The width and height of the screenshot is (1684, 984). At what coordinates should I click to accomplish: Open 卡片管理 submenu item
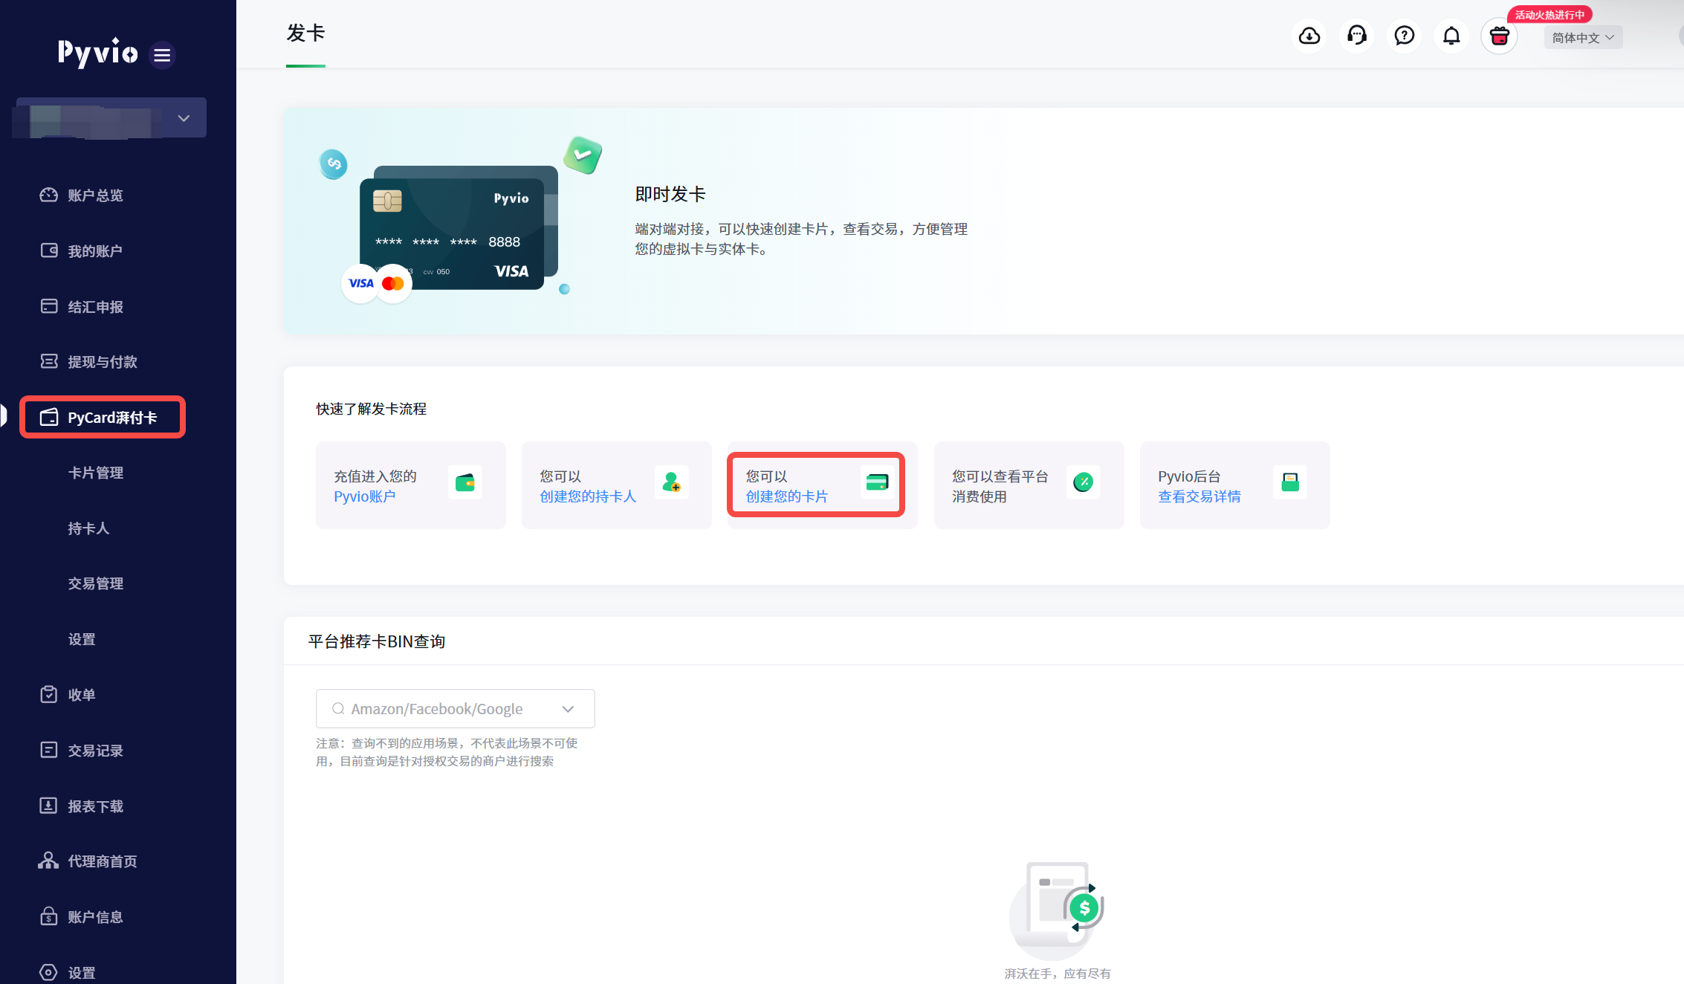(x=95, y=473)
